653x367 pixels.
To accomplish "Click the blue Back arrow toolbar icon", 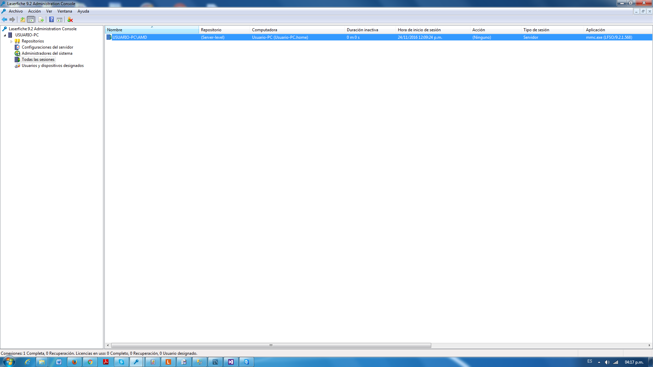I will coord(4,20).
